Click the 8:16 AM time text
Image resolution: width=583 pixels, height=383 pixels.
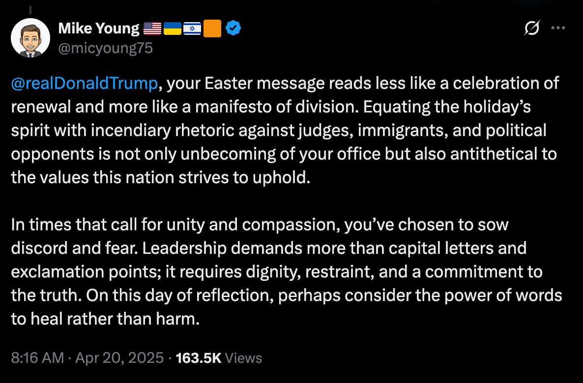[x=36, y=357]
